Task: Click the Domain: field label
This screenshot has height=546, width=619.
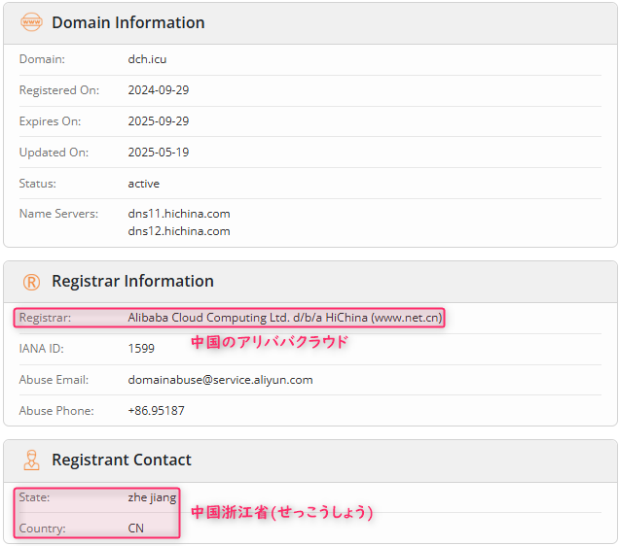Action: tap(42, 59)
